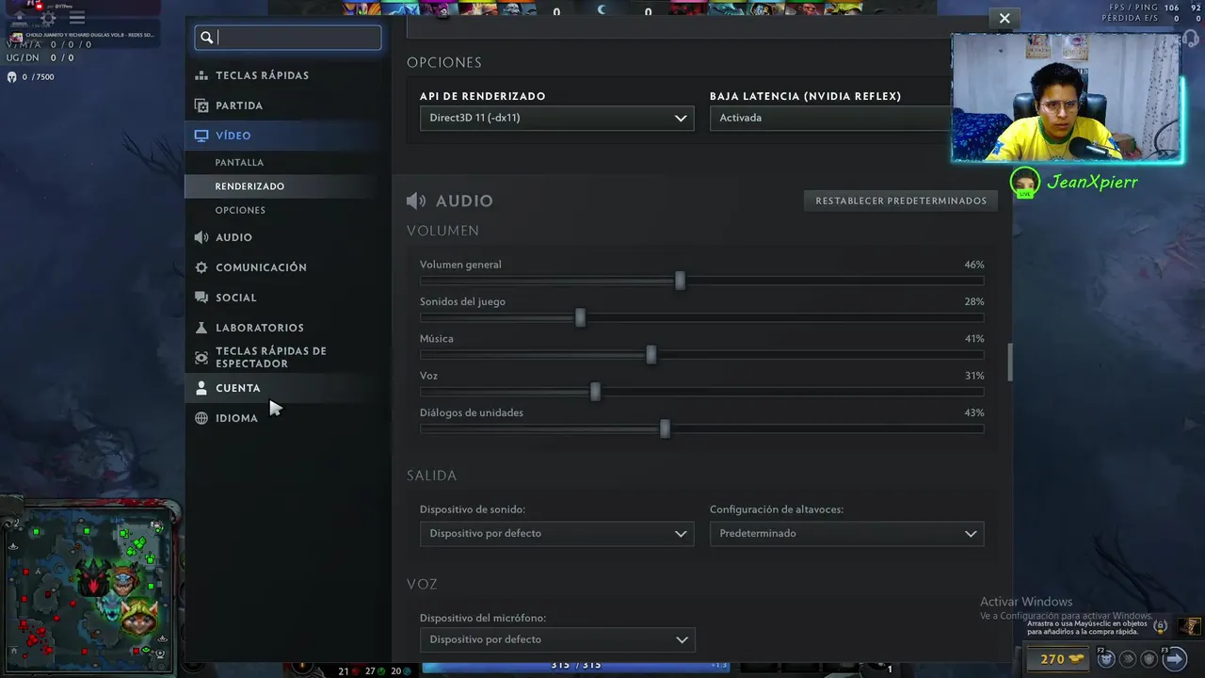This screenshot has height=678, width=1205.
Task: Adjust the Volumen general slider handle
Action: [x=680, y=281]
